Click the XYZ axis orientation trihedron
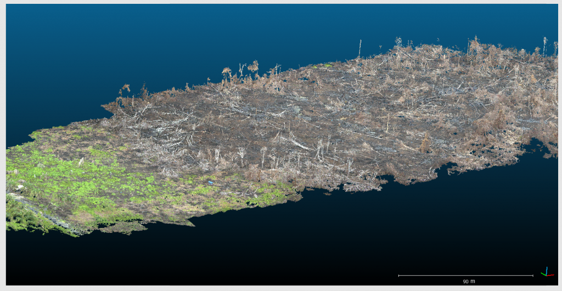This screenshot has width=562, height=291. pos(547,272)
